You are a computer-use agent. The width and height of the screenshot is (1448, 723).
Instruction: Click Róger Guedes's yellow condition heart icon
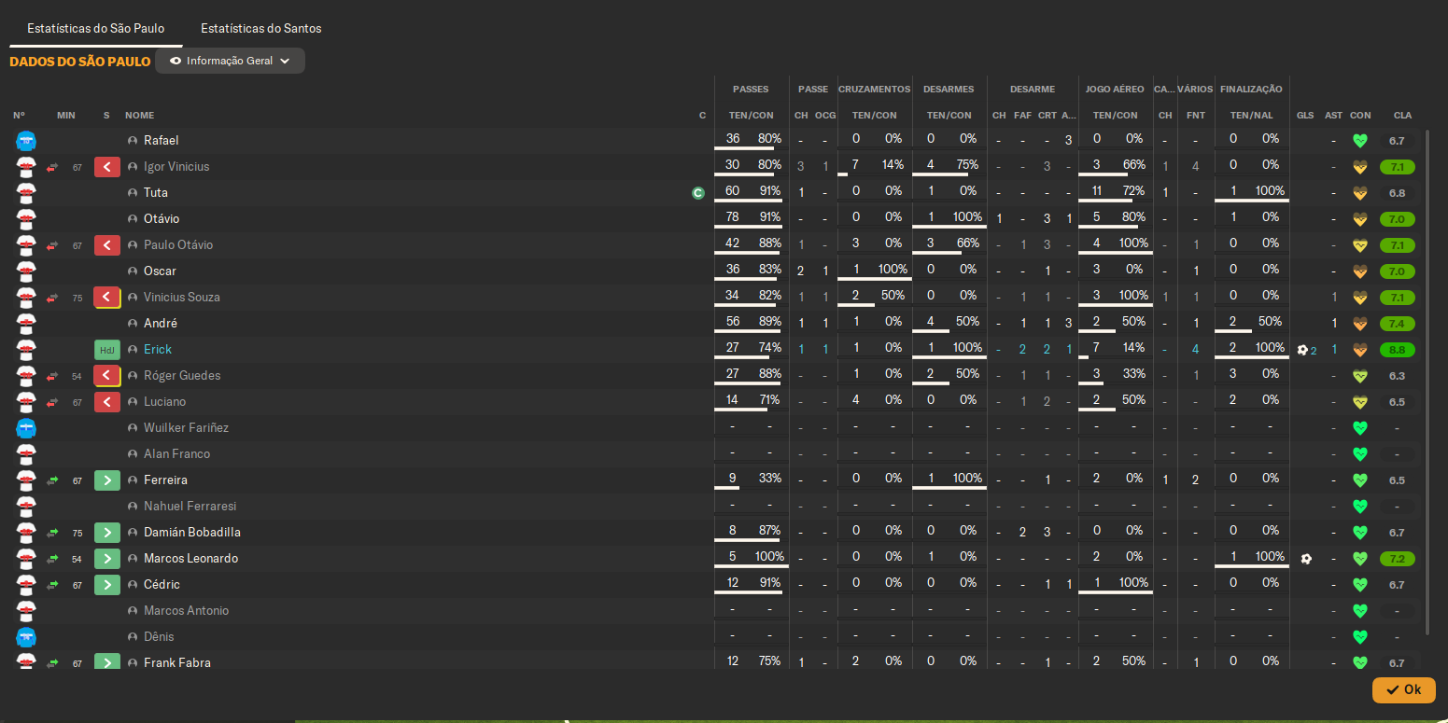pyautogui.click(x=1360, y=376)
